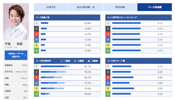
Task: Click the weight value 48kg
Action: coord(25,85)
